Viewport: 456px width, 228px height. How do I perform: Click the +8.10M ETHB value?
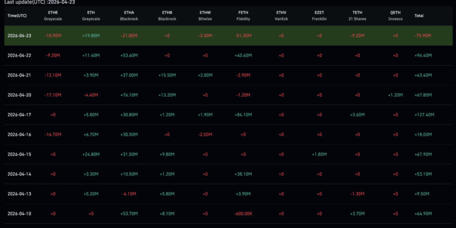[167, 213]
